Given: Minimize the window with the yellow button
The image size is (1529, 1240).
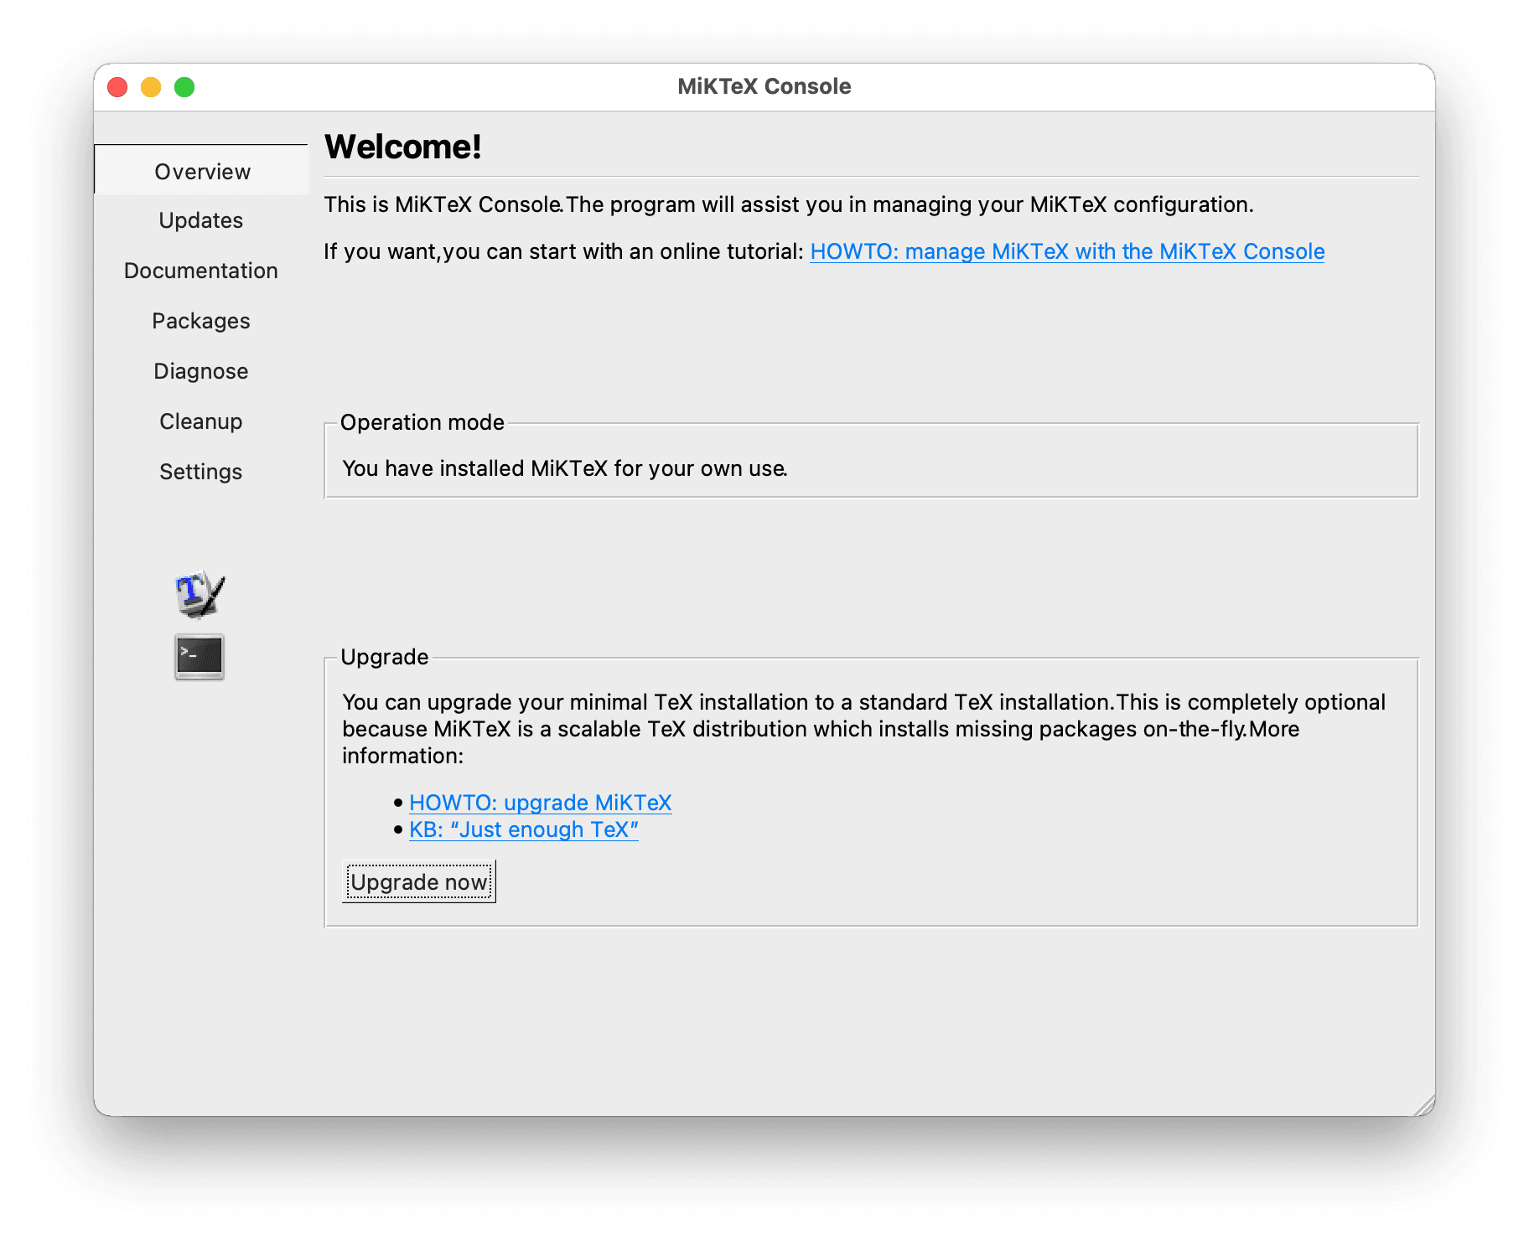Looking at the screenshot, I should click(151, 87).
